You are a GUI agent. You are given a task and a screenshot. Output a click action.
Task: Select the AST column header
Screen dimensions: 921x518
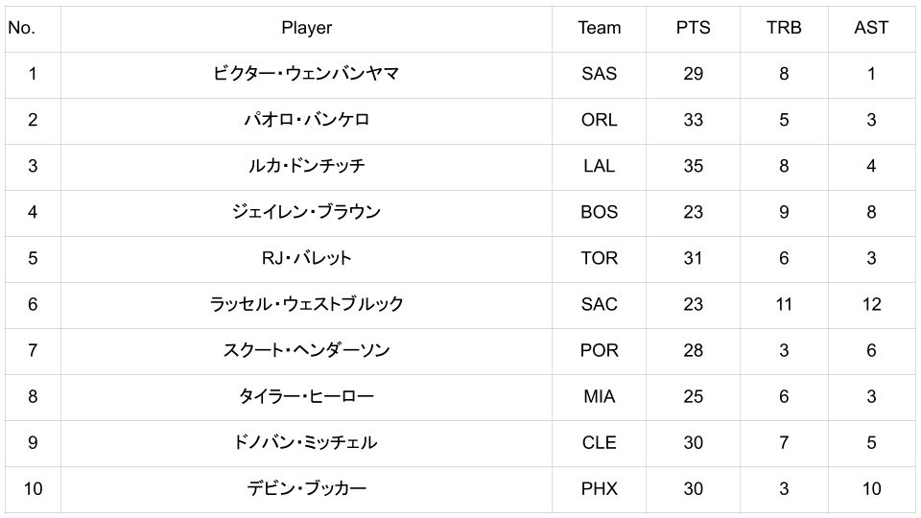pos(870,28)
